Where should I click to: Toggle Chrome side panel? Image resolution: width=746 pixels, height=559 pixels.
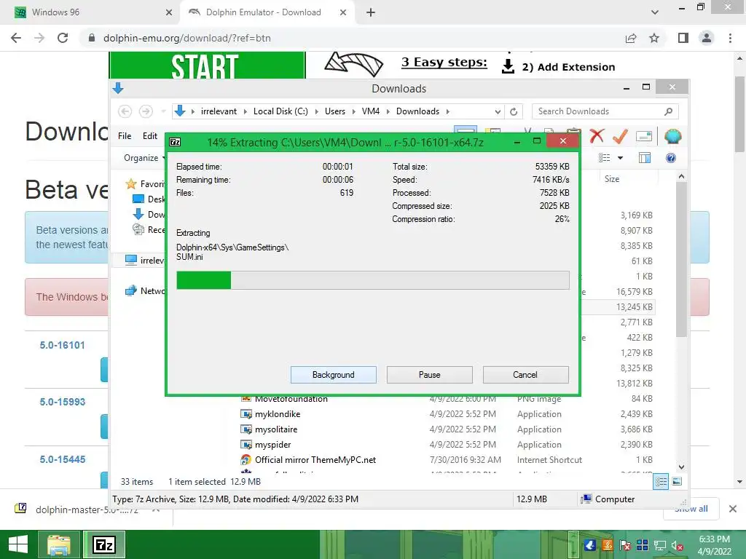coord(683,38)
